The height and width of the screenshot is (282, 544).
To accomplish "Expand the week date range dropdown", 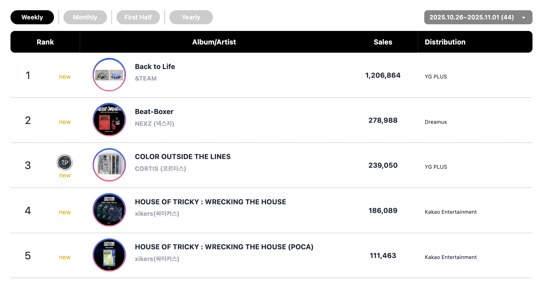I will coord(471,17).
